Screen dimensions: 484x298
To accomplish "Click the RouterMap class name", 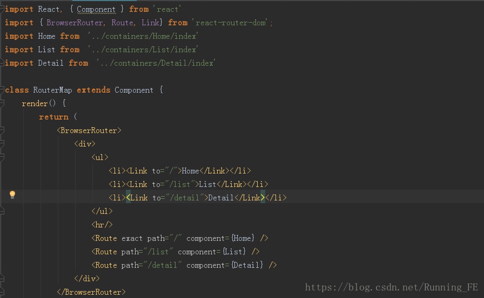I will 52,90.
